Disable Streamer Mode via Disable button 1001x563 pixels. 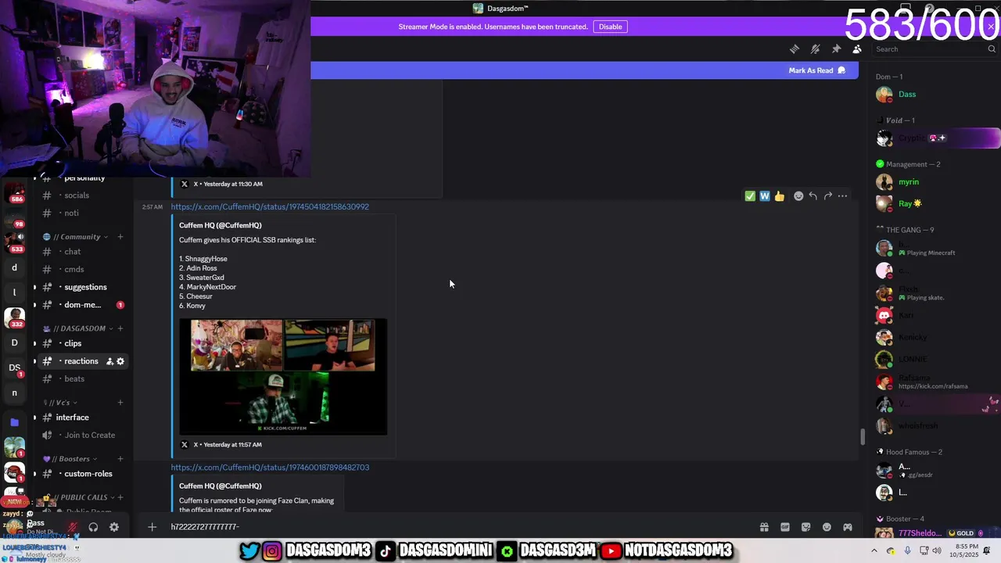click(610, 27)
